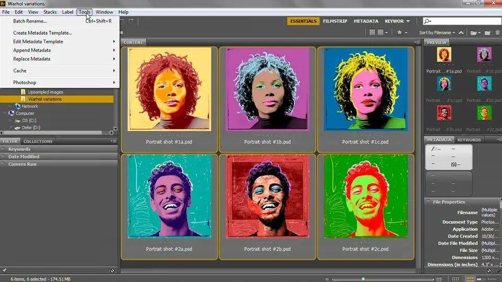Image resolution: width=502 pixels, height=282 pixels.
Task: Expand the Camera Raw filter section
Action: 22,164
